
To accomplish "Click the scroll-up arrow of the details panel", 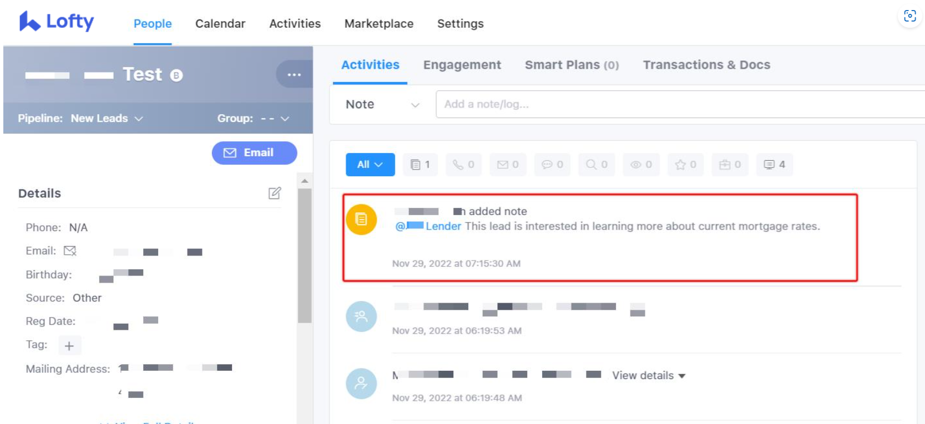I will click(x=305, y=181).
